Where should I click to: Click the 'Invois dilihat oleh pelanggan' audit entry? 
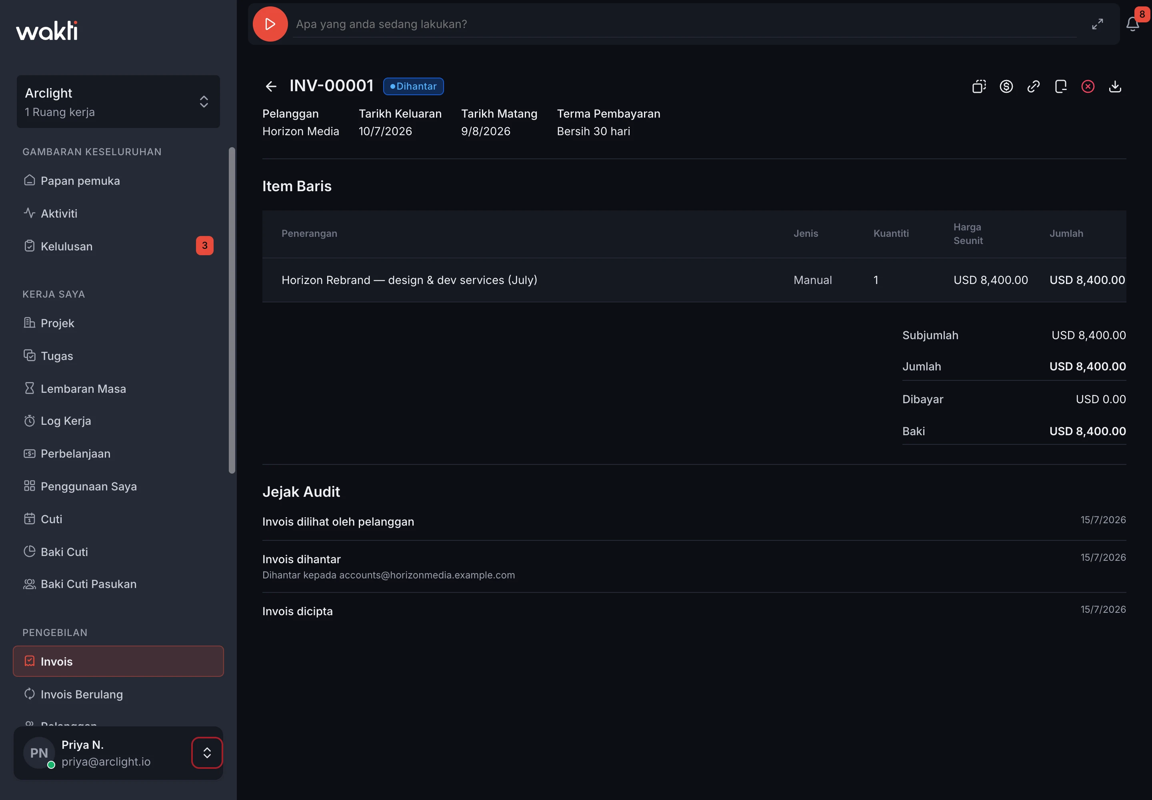click(694, 521)
